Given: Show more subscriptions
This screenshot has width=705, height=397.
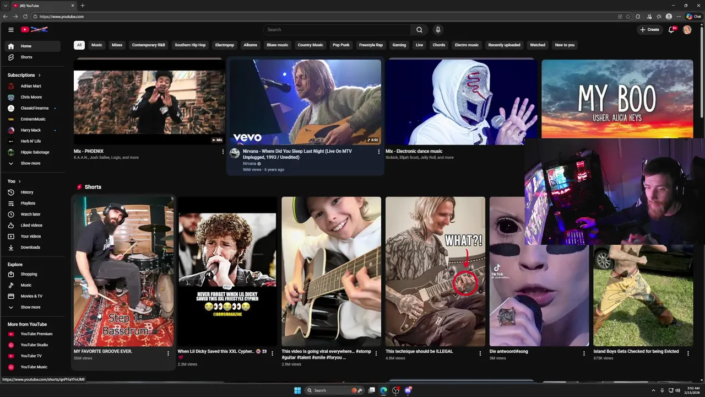Looking at the screenshot, I should tap(31, 163).
